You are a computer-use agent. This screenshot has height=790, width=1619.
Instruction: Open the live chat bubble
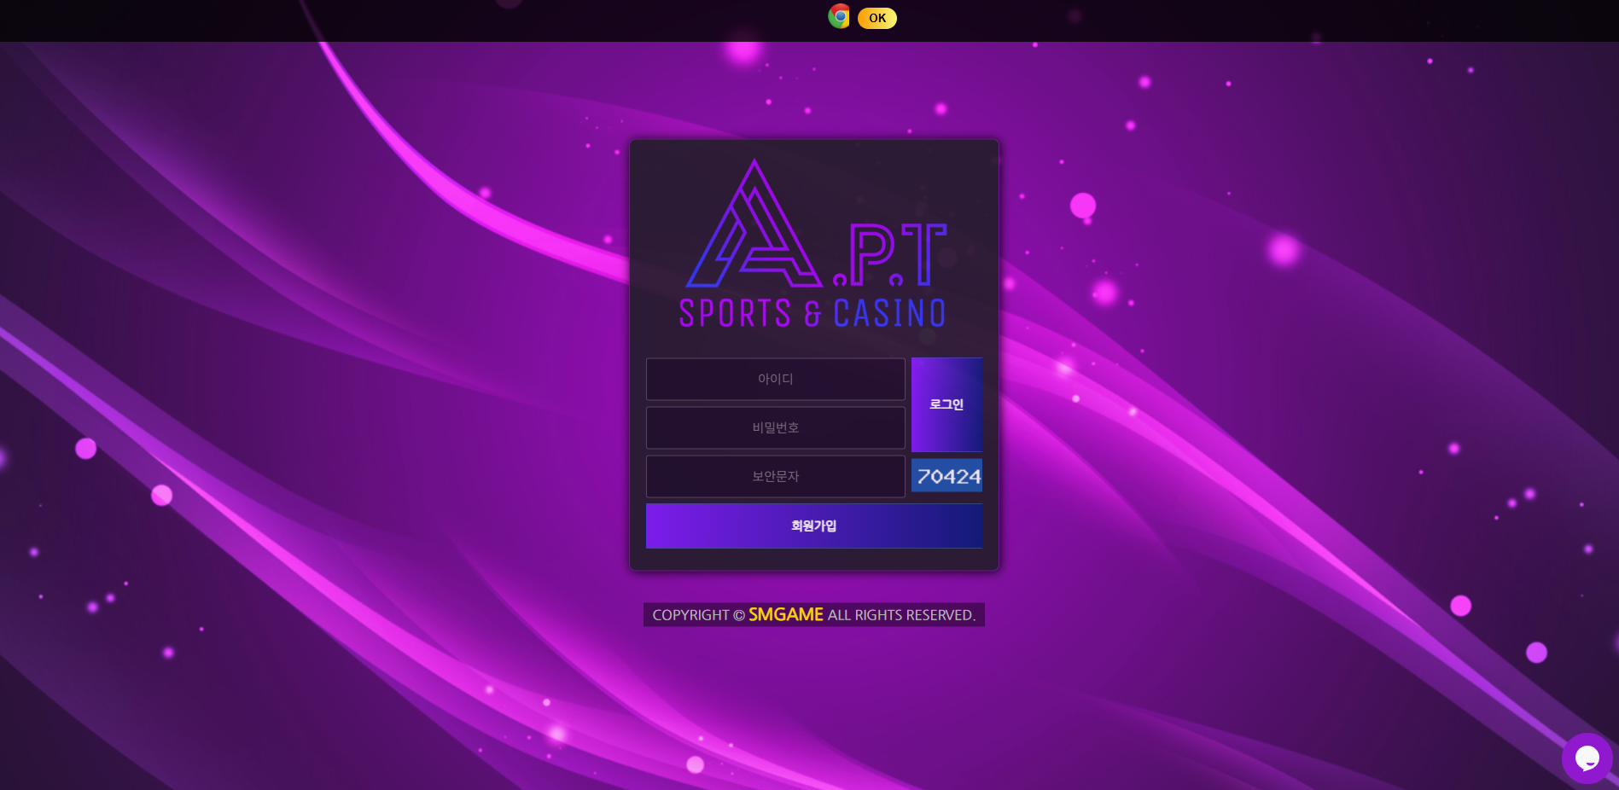point(1587,758)
